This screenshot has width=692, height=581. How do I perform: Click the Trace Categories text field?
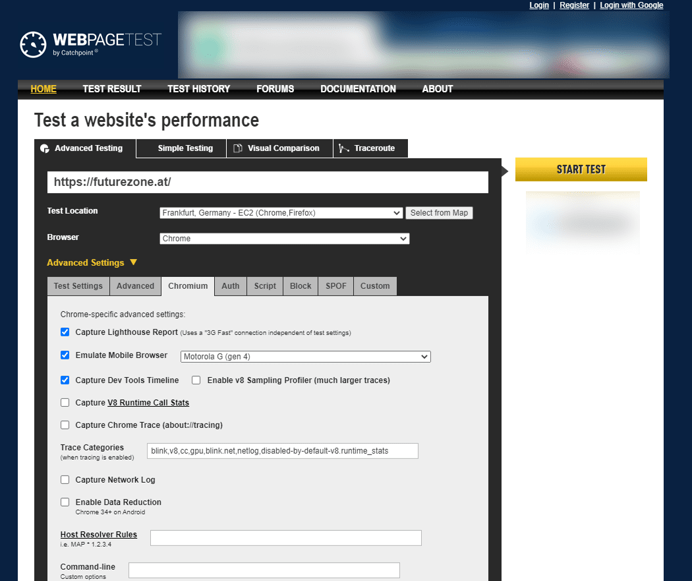[283, 451]
